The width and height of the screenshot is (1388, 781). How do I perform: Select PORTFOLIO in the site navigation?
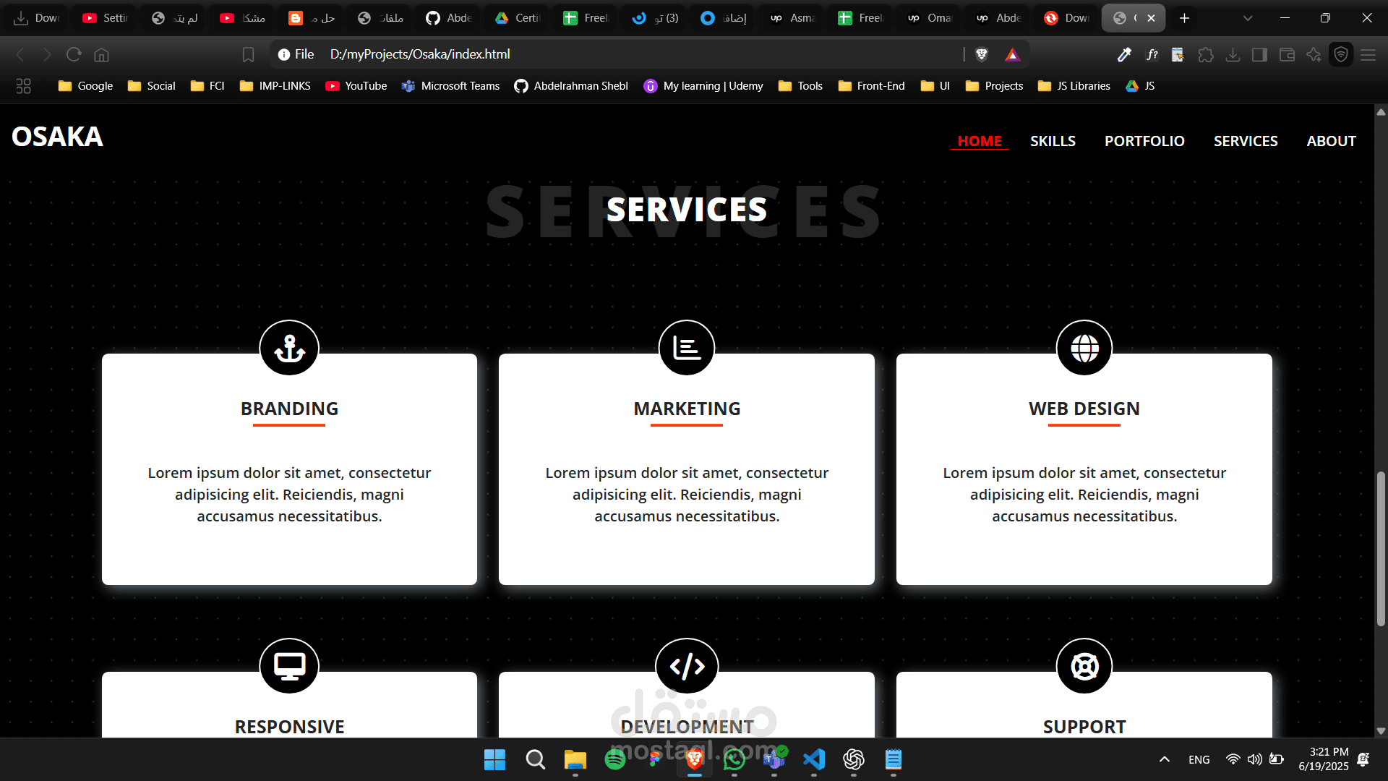point(1144,141)
